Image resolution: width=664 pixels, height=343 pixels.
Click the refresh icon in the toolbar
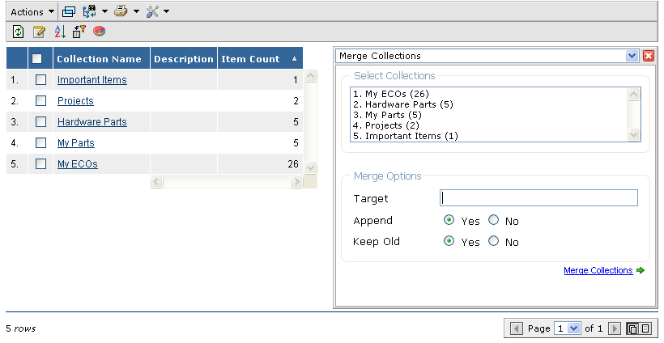18,32
